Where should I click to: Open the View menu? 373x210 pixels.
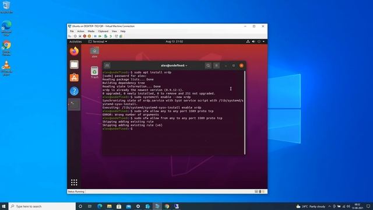tap(114, 31)
